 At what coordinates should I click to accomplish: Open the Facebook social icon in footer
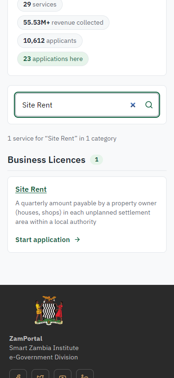(18, 373)
